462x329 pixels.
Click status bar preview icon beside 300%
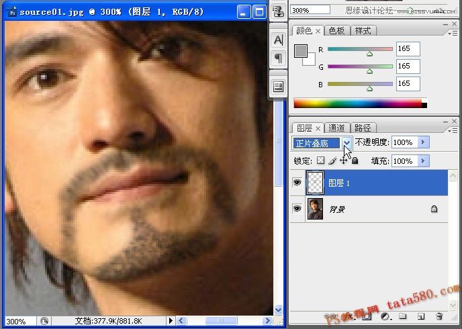pos(44,321)
